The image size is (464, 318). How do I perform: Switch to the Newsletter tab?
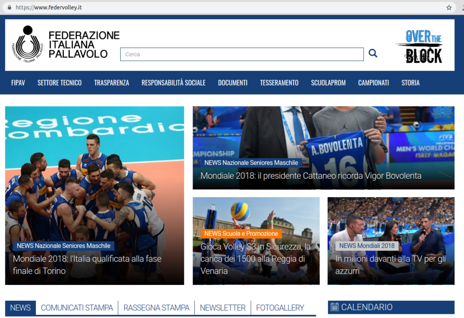click(222, 308)
